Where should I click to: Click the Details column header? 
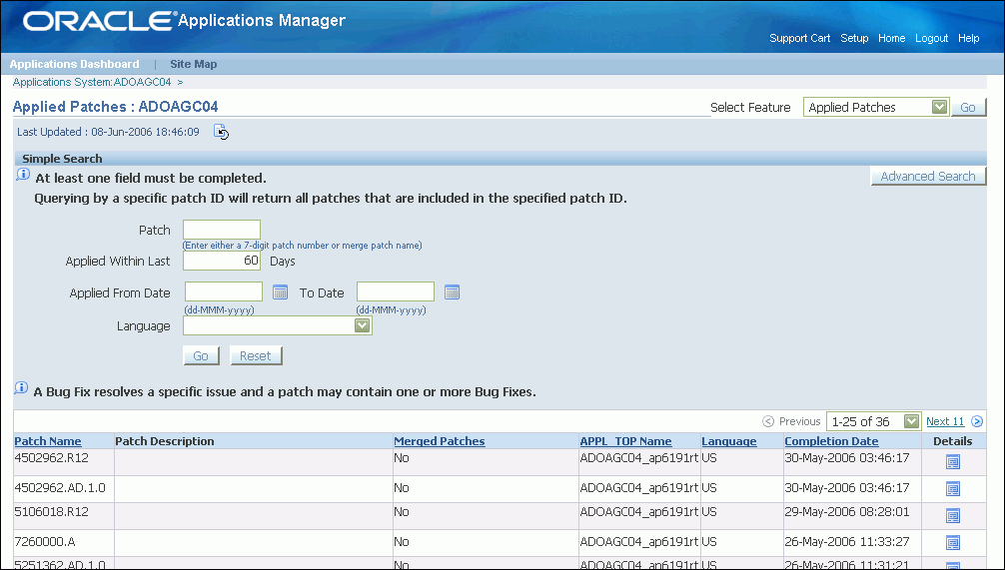click(x=952, y=441)
